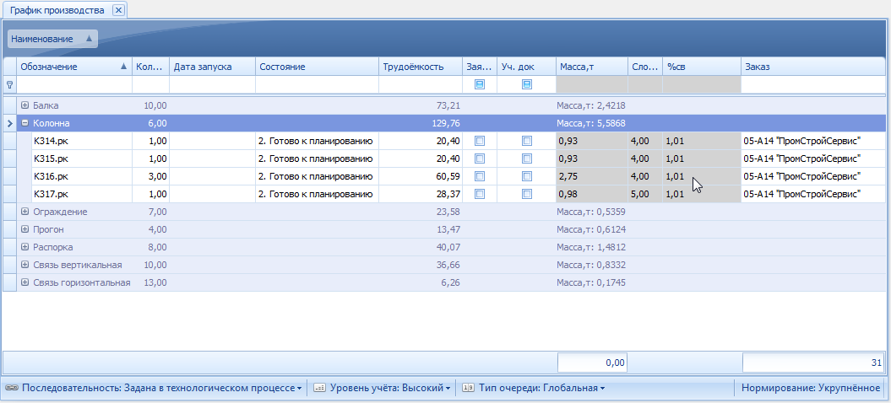Sort by the Обозначение column header
The height and width of the screenshot is (403, 891).
coord(74,67)
